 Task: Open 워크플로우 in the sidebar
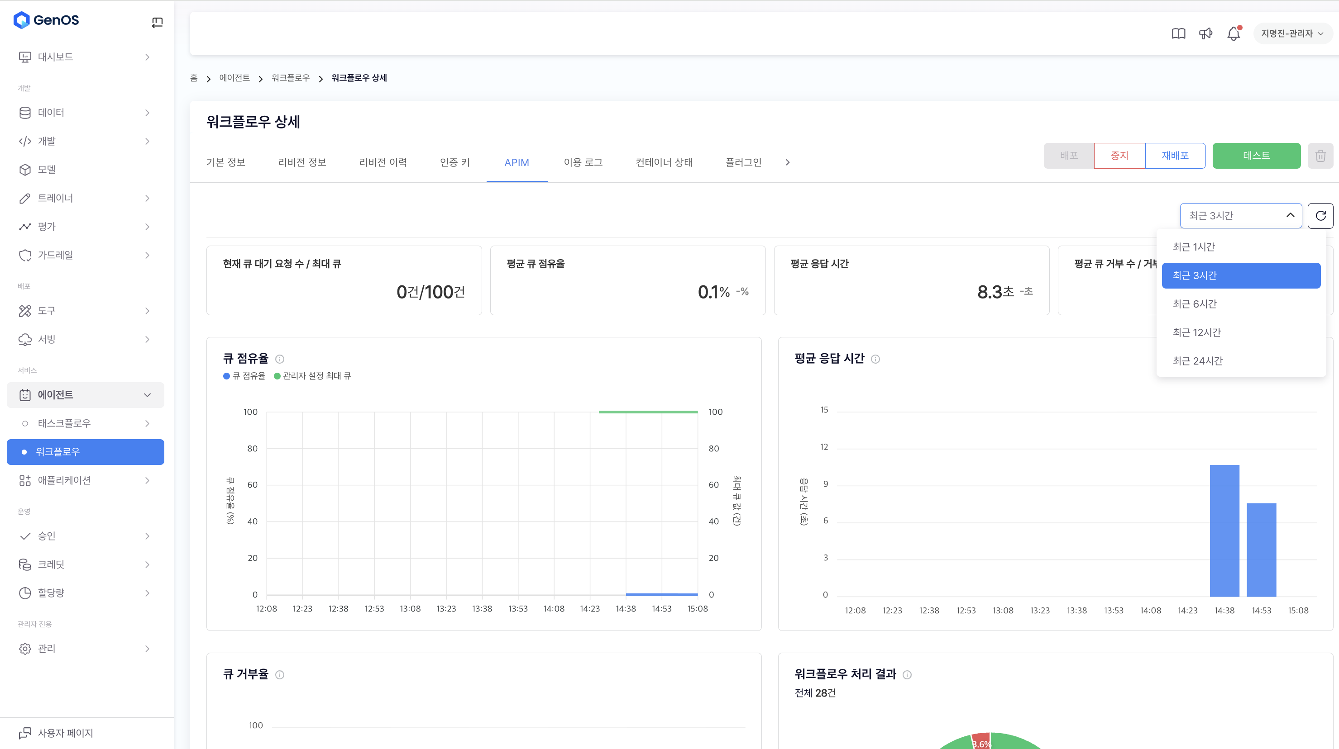(85, 452)
